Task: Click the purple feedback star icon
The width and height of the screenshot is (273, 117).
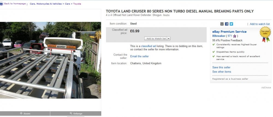Action: [235, 36]
